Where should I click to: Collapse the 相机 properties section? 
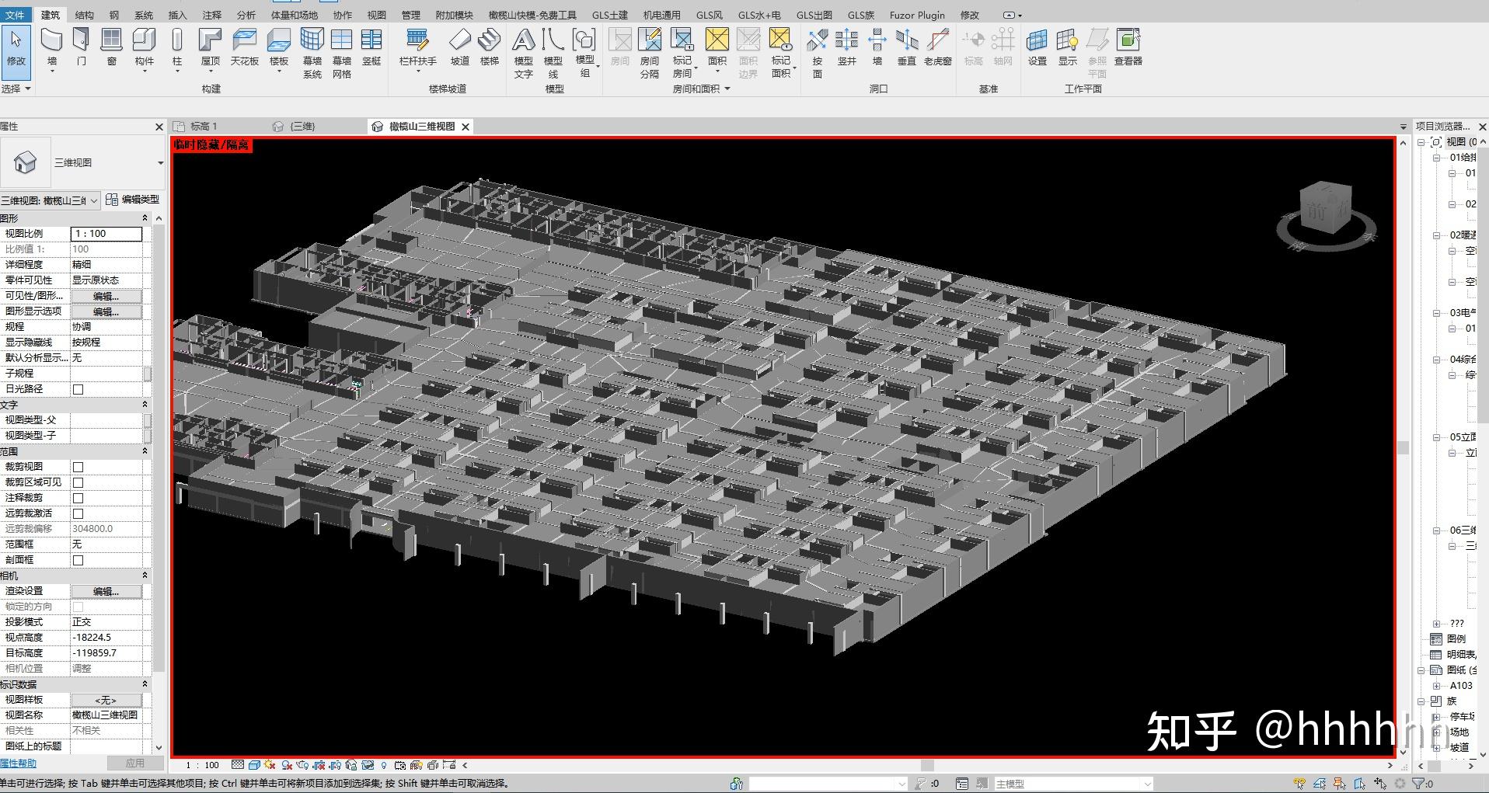click(x=145, y=576)
